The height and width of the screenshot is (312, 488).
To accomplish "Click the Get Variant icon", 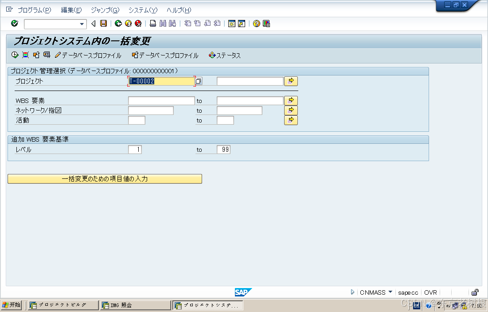I will click(36, 55).
